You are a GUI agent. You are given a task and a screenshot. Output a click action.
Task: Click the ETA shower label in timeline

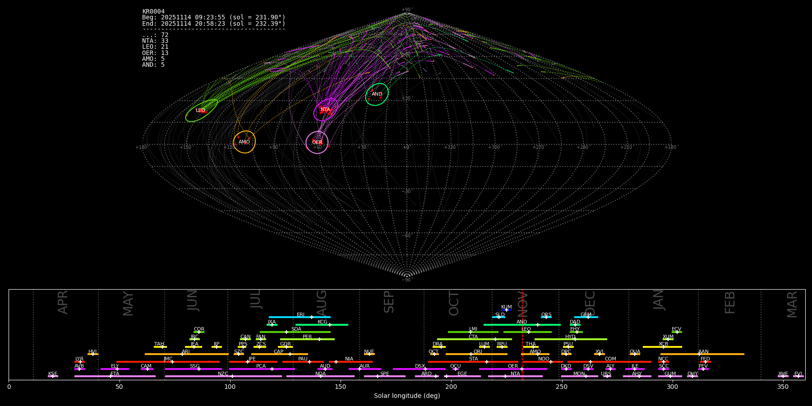(115, 374)
